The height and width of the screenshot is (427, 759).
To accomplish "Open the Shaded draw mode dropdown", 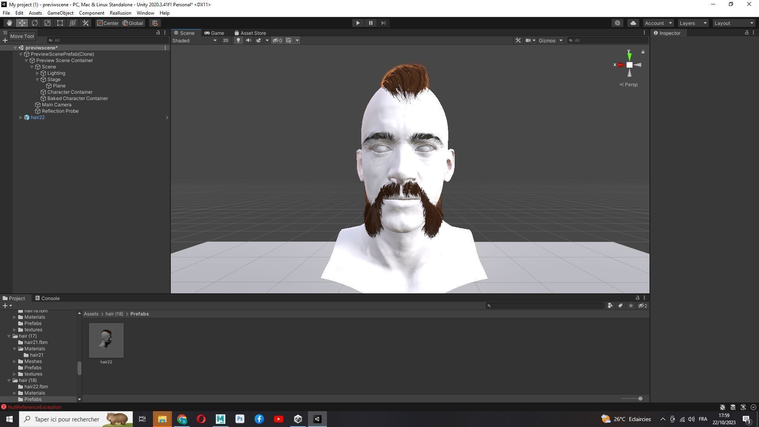I will (x=195, y=40).
